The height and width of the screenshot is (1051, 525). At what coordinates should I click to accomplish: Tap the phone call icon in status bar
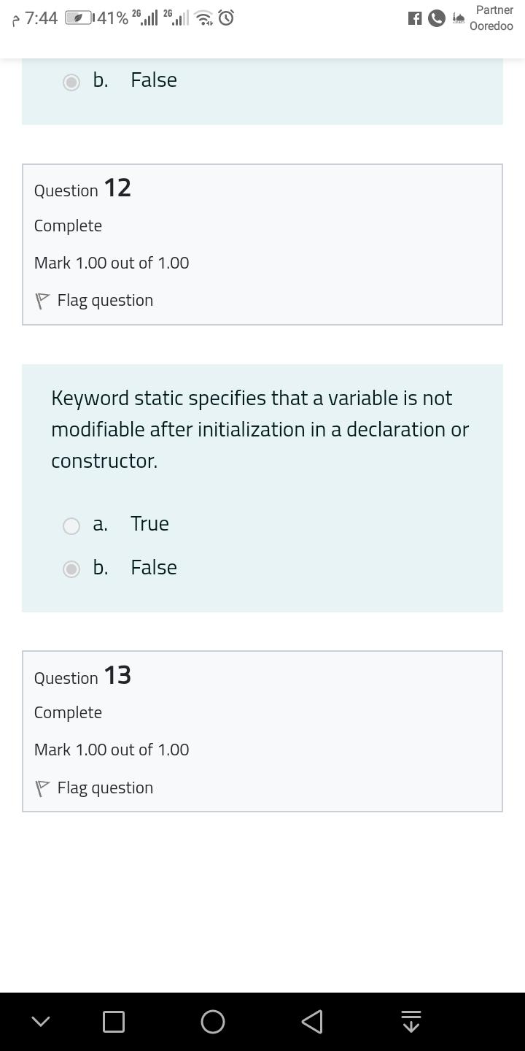pyautogui.click(x=437, y=19)
